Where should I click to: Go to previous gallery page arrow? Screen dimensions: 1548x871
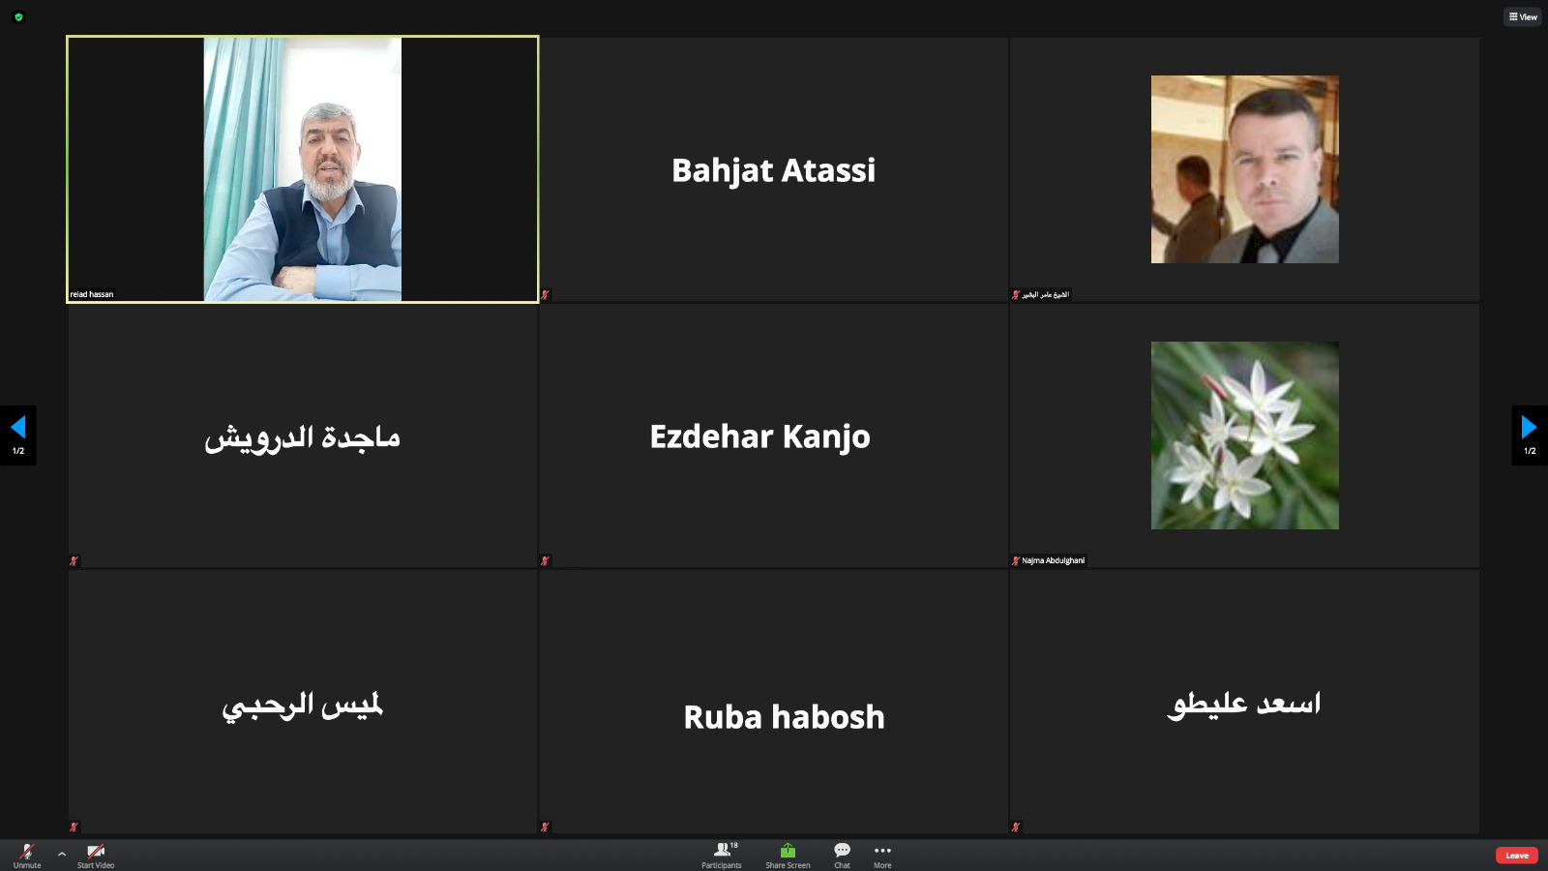[x=17, y=435]
